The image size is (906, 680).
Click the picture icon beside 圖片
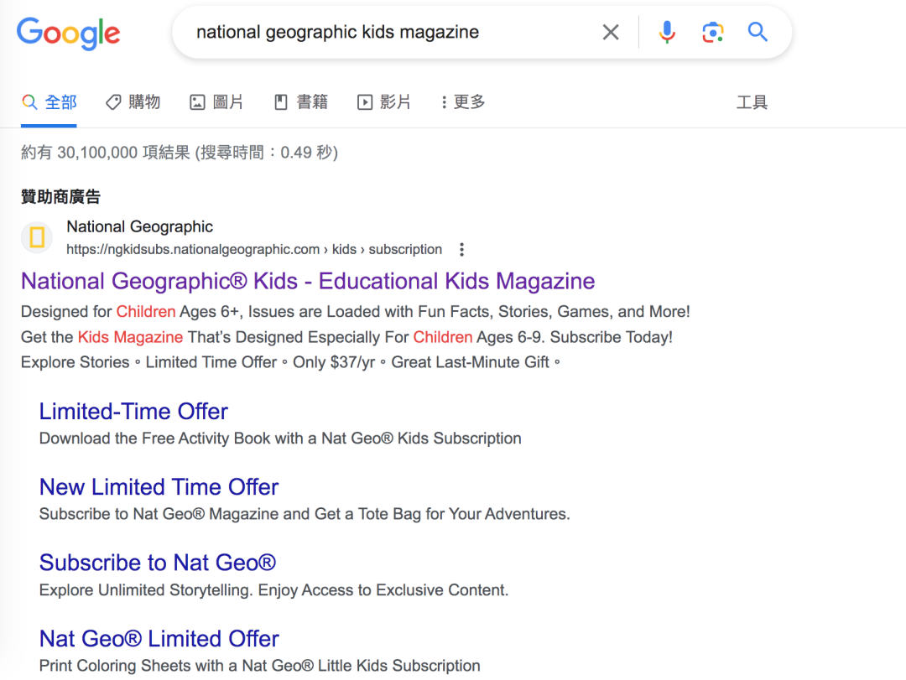pyautogui.click(x=198, y=102)
